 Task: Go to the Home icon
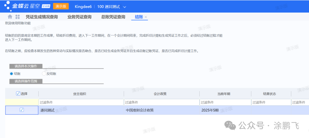pos(10,17)
